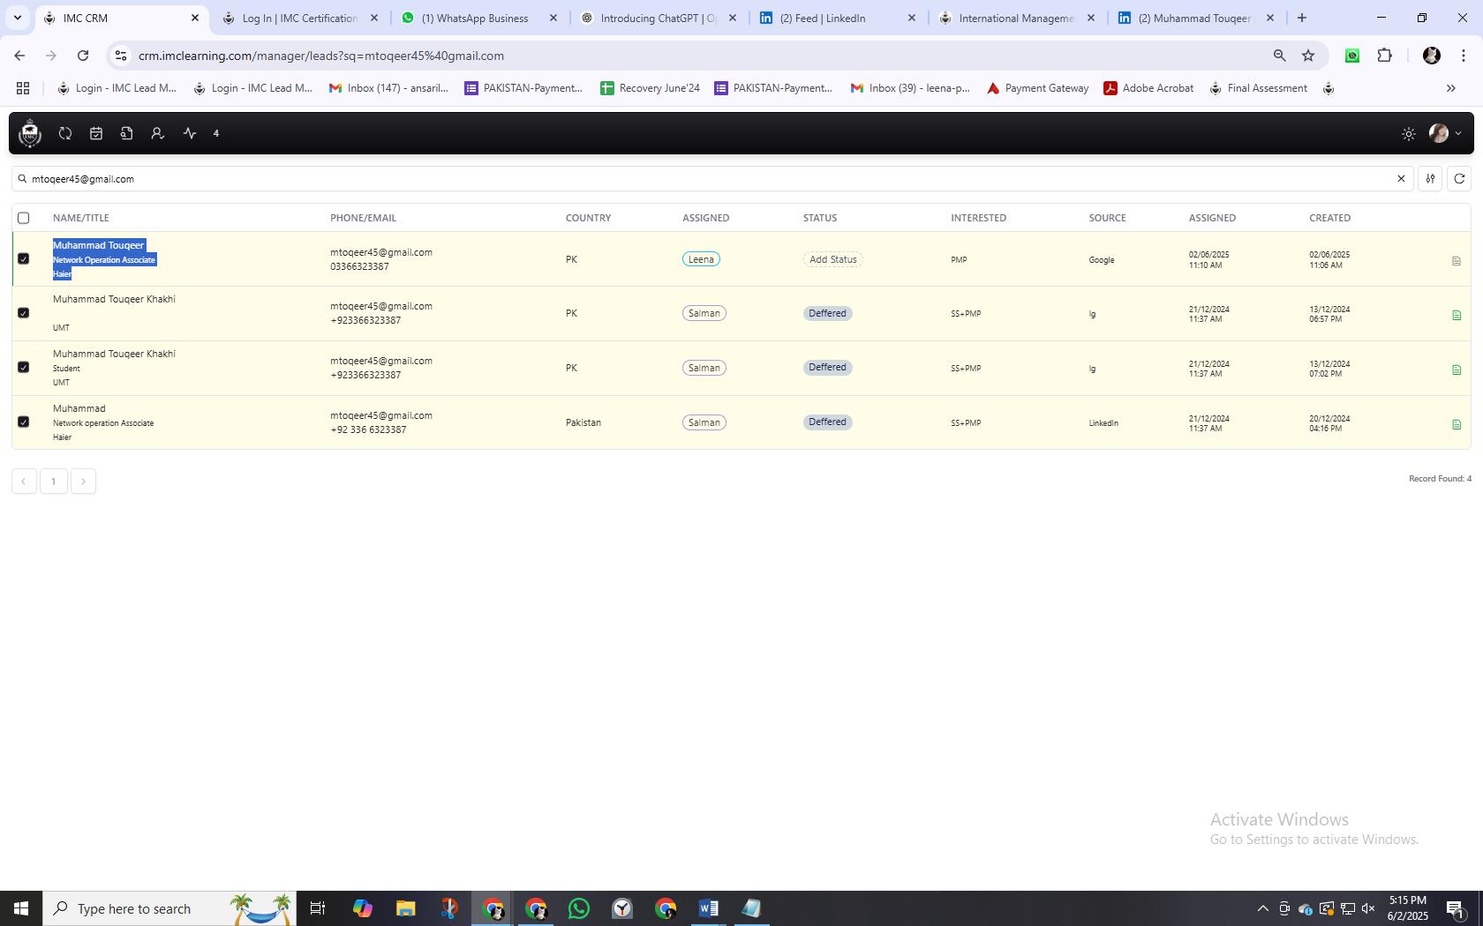Viewport: 1483px width, 926px height.
Task: Click the Windows Start button
Action: point(21,908)
